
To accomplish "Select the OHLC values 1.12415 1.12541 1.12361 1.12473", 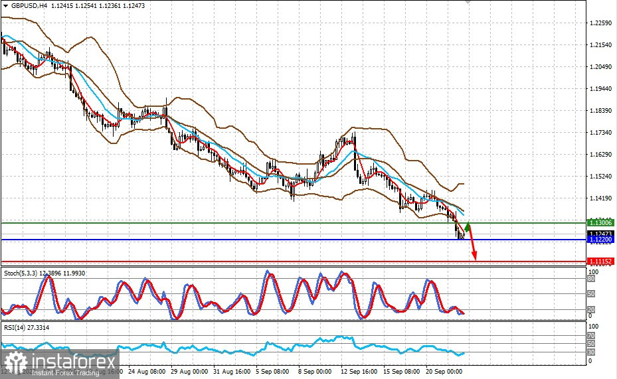I will (x=97, y=6).
